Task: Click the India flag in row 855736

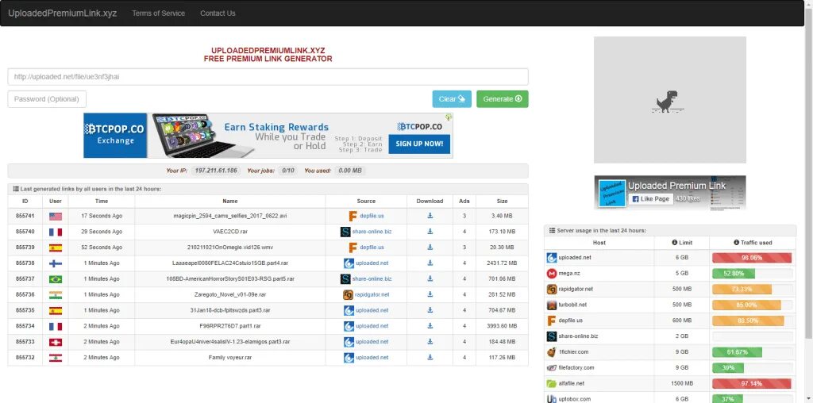Action: coord(56,295)
